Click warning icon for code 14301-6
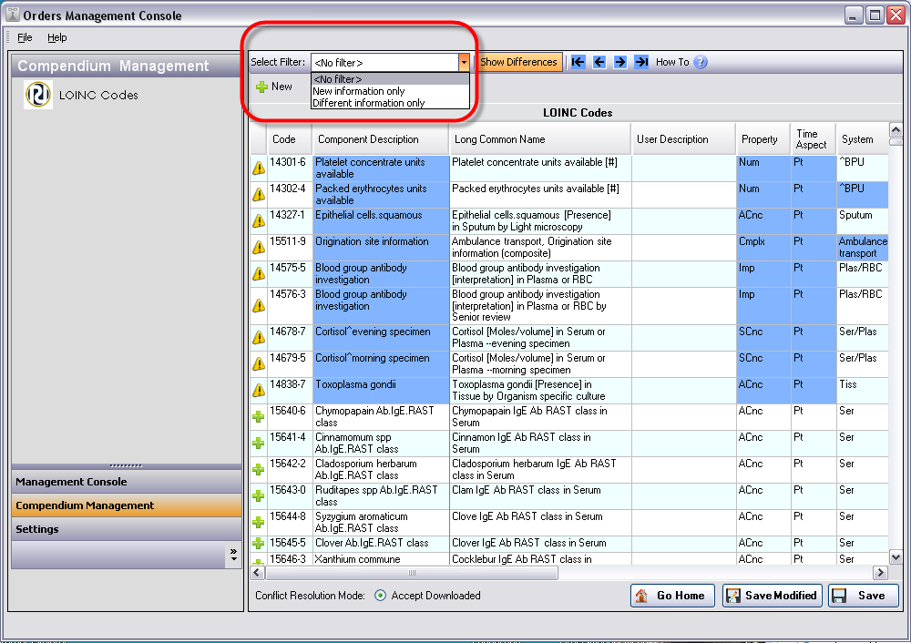 [259, 168]
